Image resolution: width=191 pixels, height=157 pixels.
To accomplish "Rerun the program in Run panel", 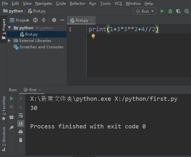I will 11,99.
